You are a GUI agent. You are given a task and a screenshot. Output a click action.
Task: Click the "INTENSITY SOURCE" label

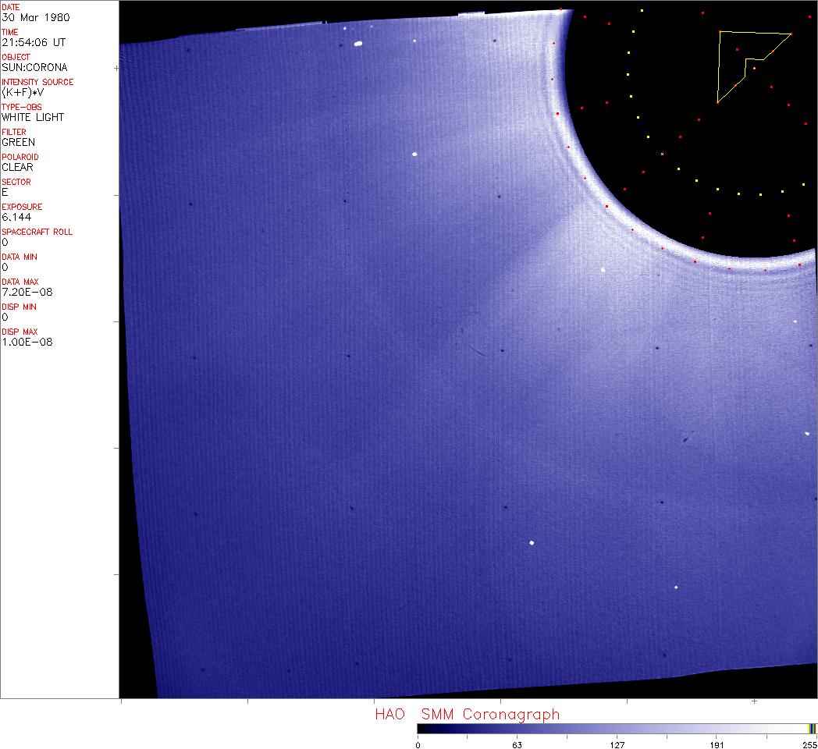point(37,82)
